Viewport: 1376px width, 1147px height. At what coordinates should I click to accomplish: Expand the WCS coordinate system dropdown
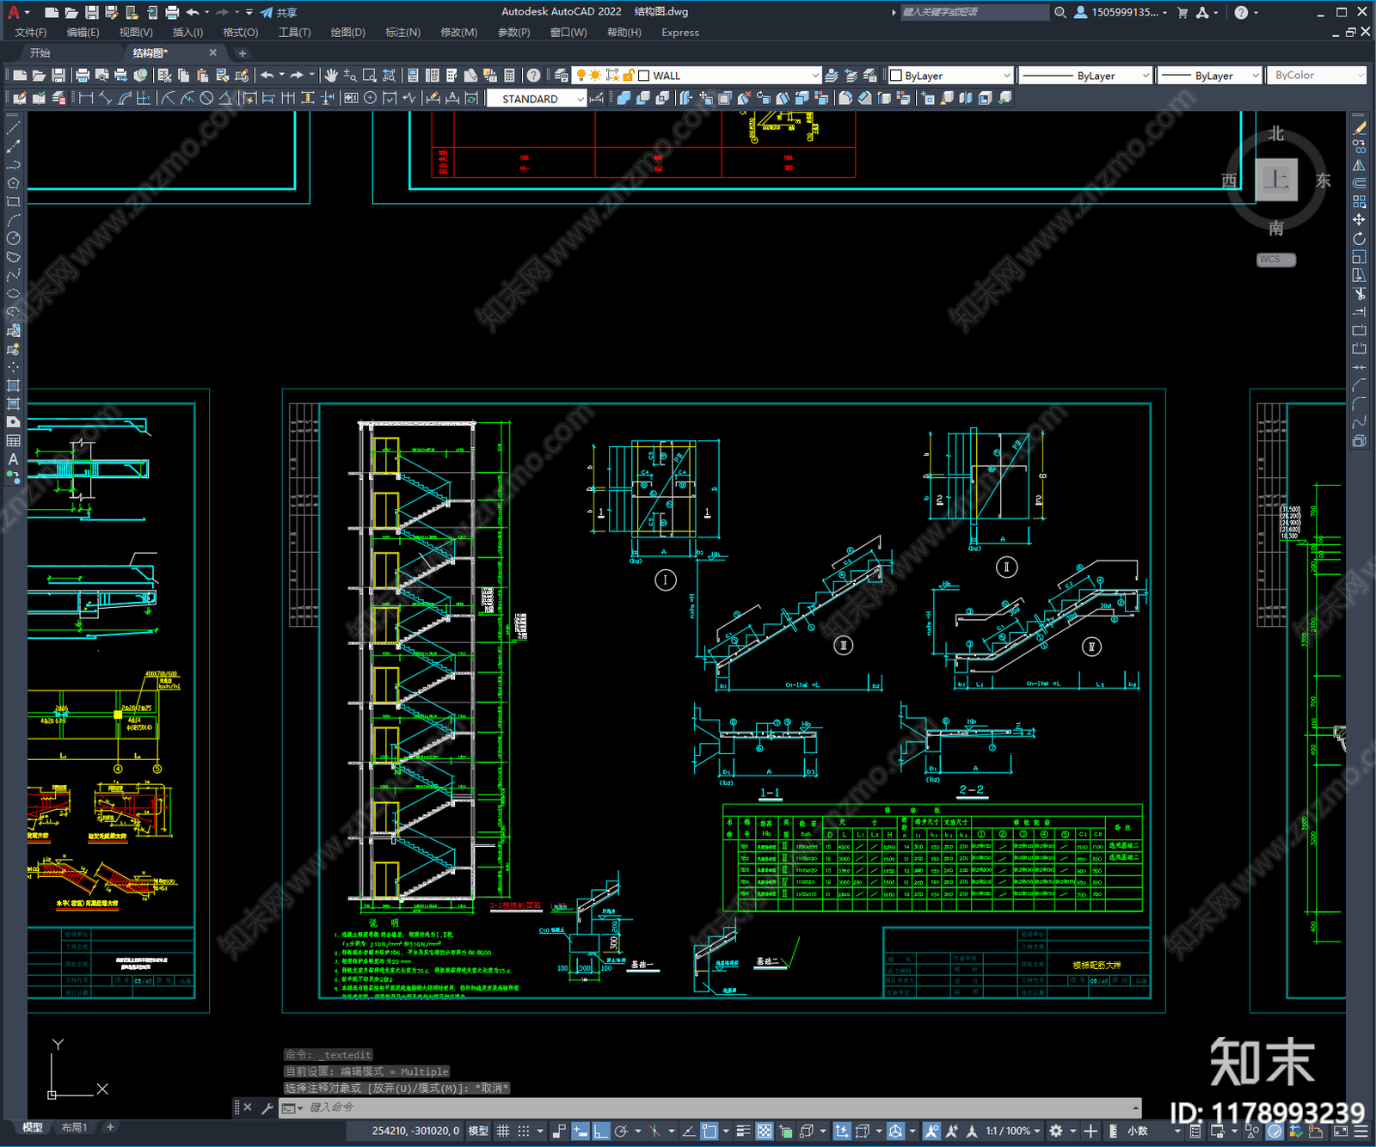coord(1276,260)
